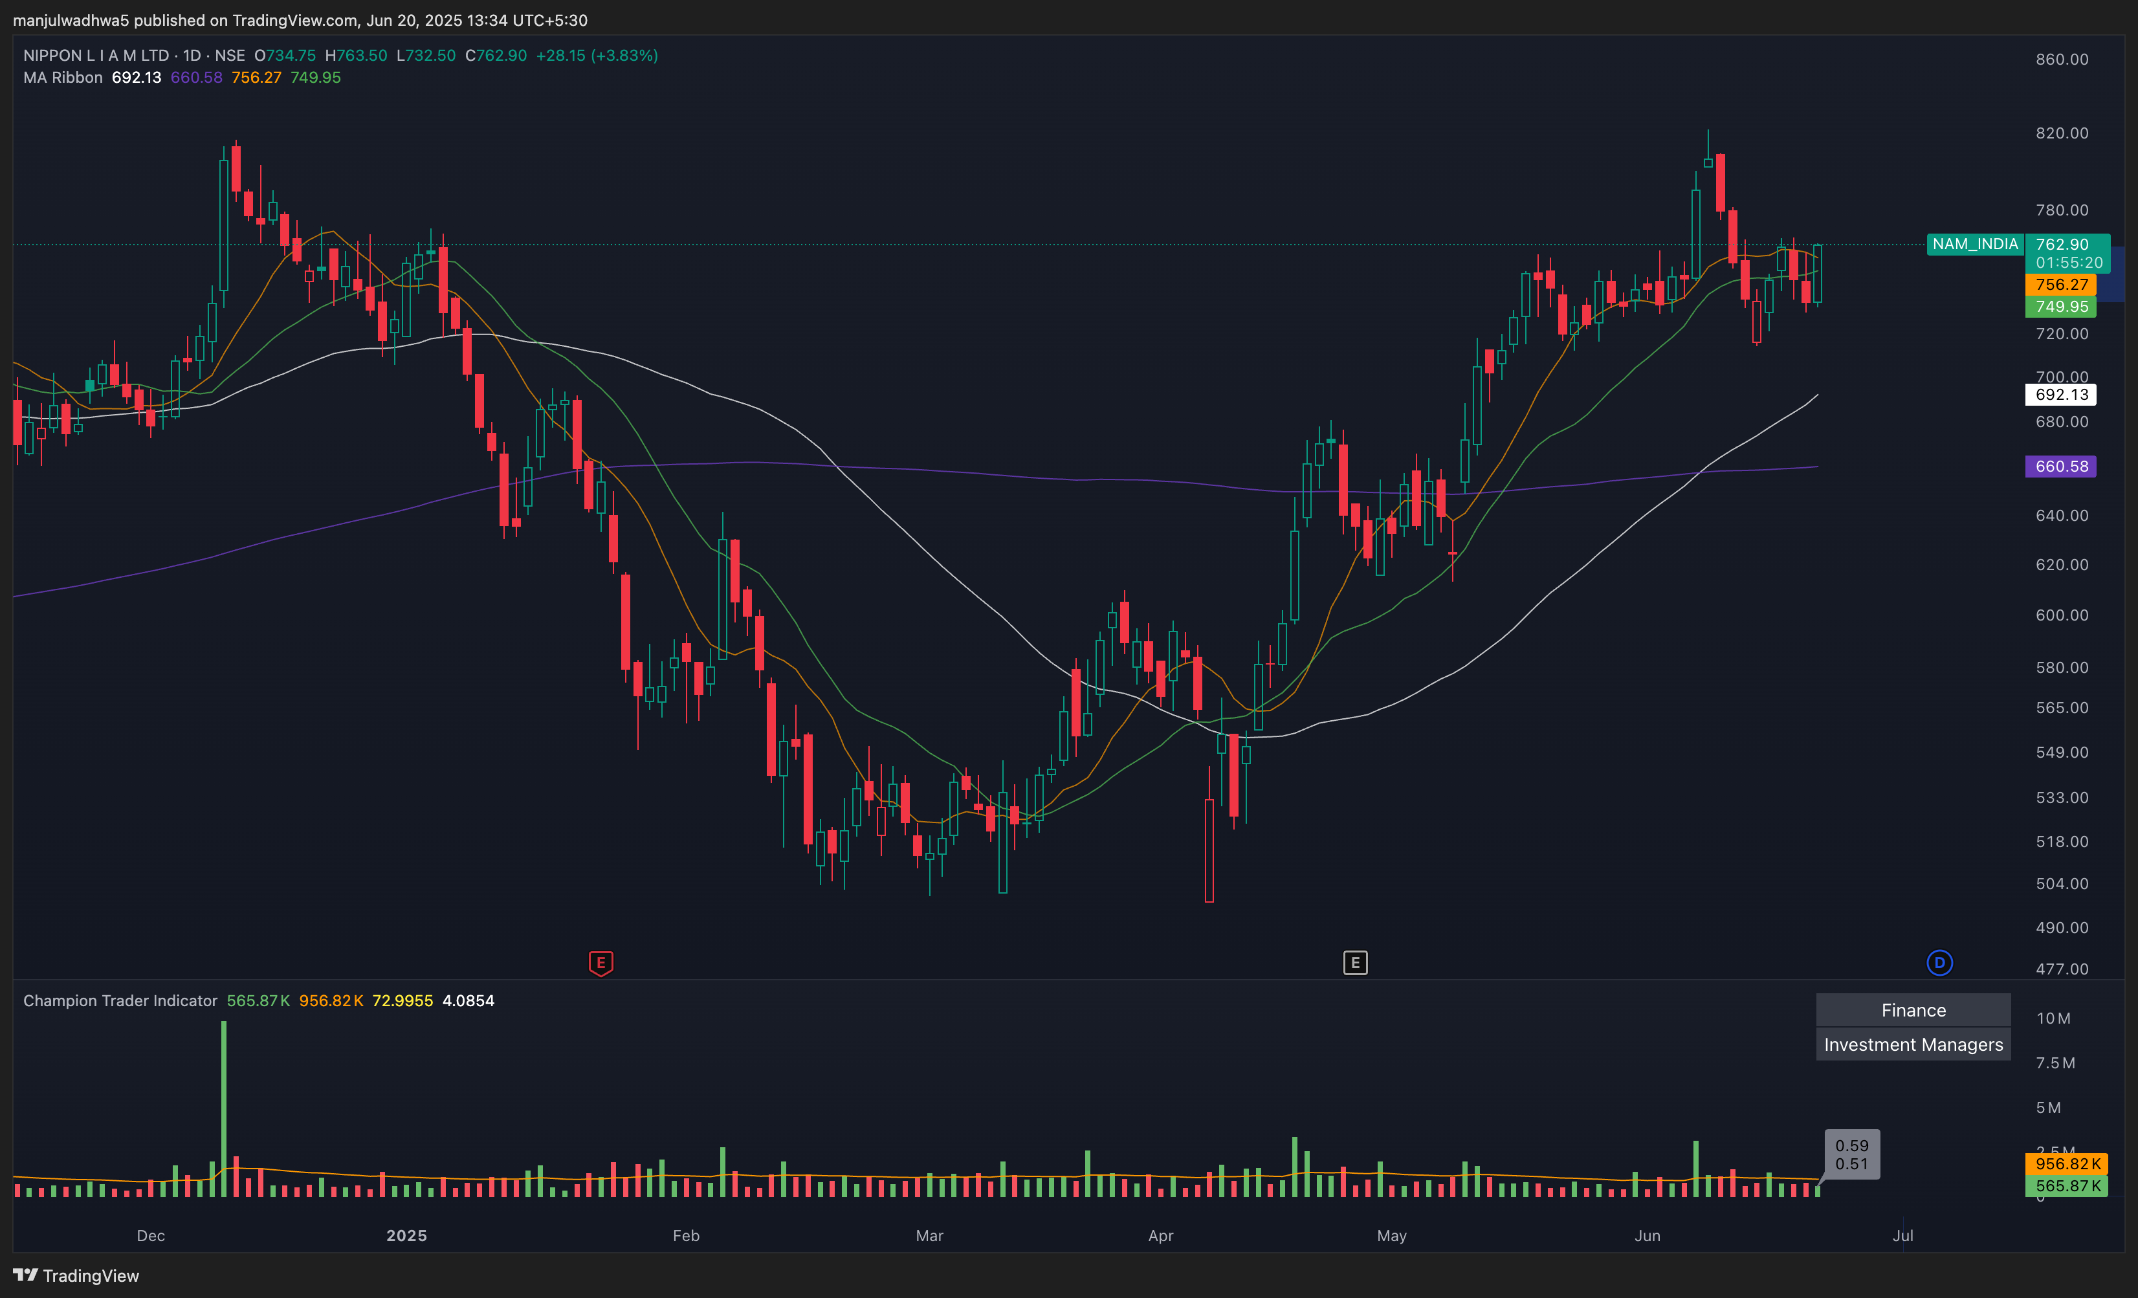Click the May label on time axis
The image size is (2138, 1298).
[1392, 1235]
